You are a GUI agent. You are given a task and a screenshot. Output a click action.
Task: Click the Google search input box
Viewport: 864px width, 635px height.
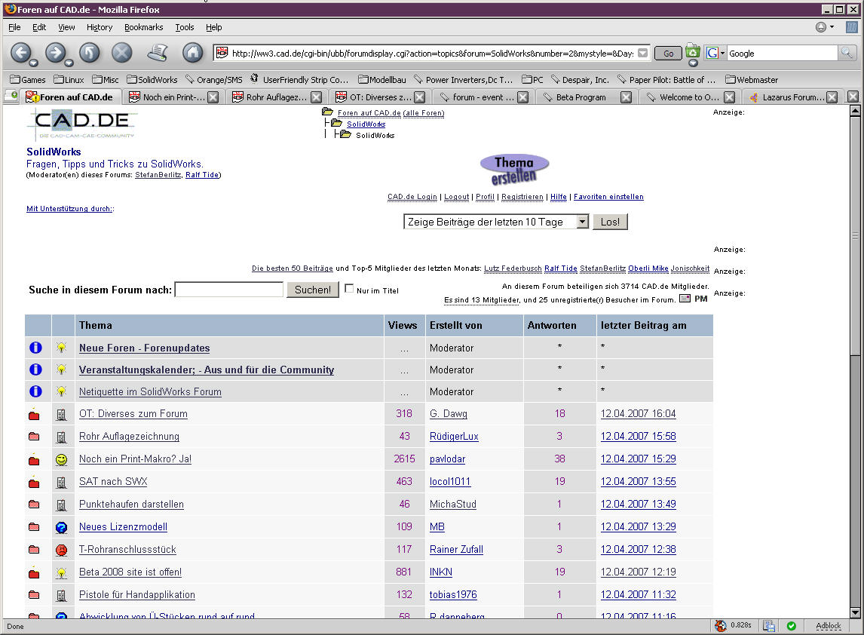click(x=783, y=54)
